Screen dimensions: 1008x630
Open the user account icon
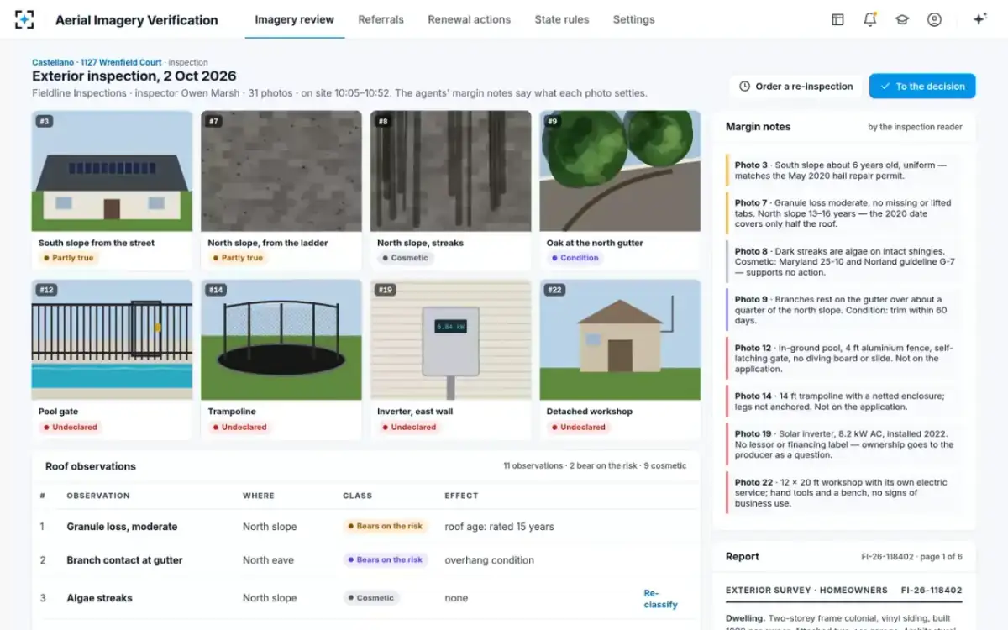coord(934,19)
